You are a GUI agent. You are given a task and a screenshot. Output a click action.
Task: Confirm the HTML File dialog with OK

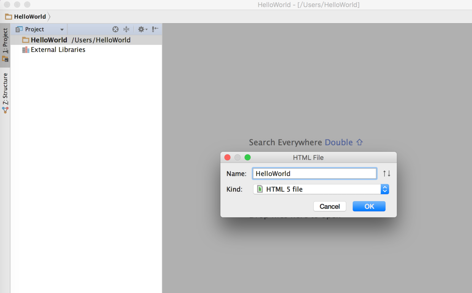coord(369,206)
